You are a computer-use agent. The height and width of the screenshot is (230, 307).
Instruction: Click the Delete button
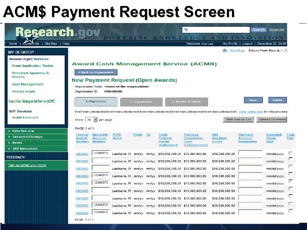point(278,100)
